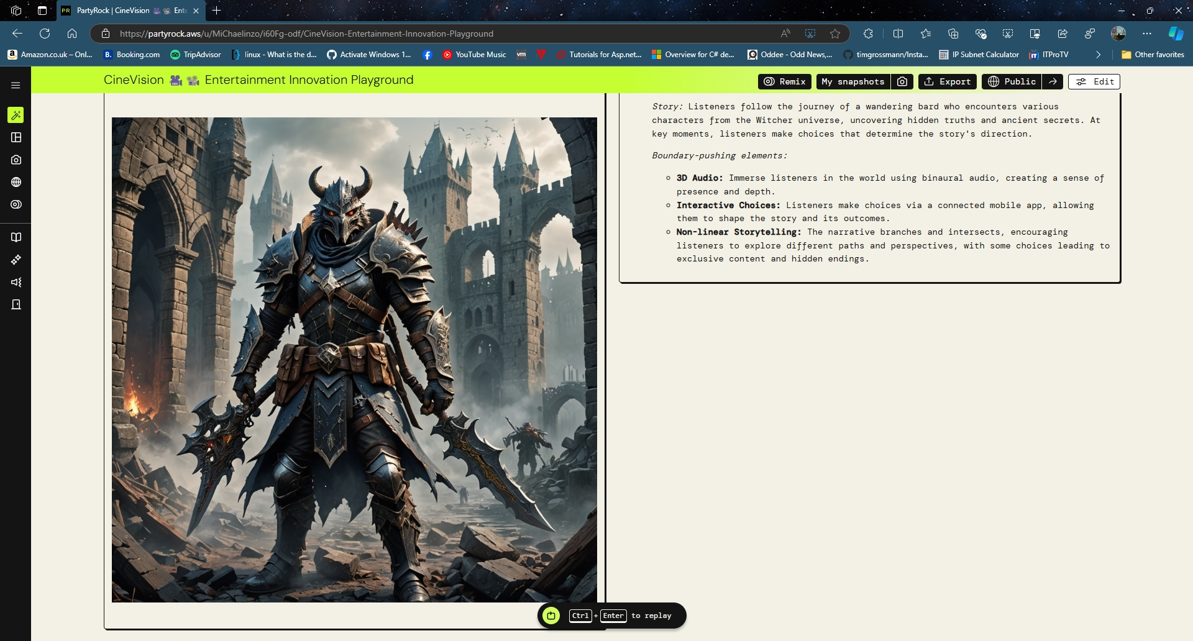This screenshot has width=1193, height=641.
Task: Click the exit door icon at sidebar bottom
Action: [x=16, y=304]
